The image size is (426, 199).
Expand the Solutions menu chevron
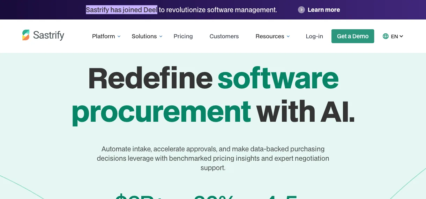[x=161, y=36]
